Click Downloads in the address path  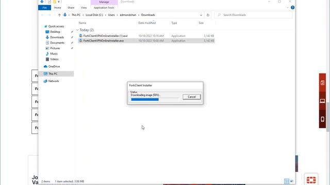click(x=148, y=15)
